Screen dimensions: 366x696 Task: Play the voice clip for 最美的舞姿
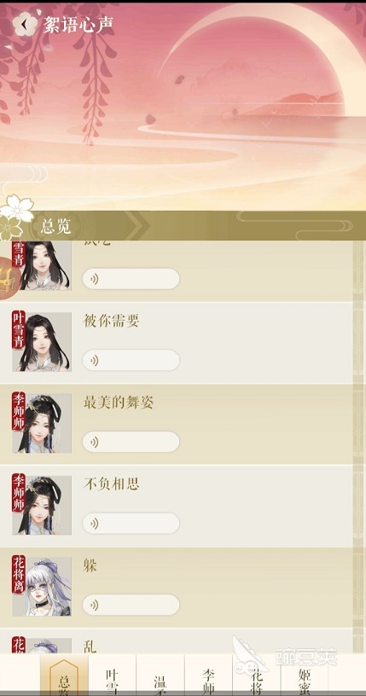tap(131, 442)
